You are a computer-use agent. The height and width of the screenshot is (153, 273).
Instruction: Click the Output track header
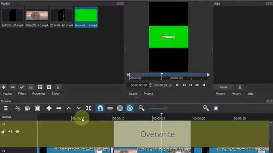[6, 117]
